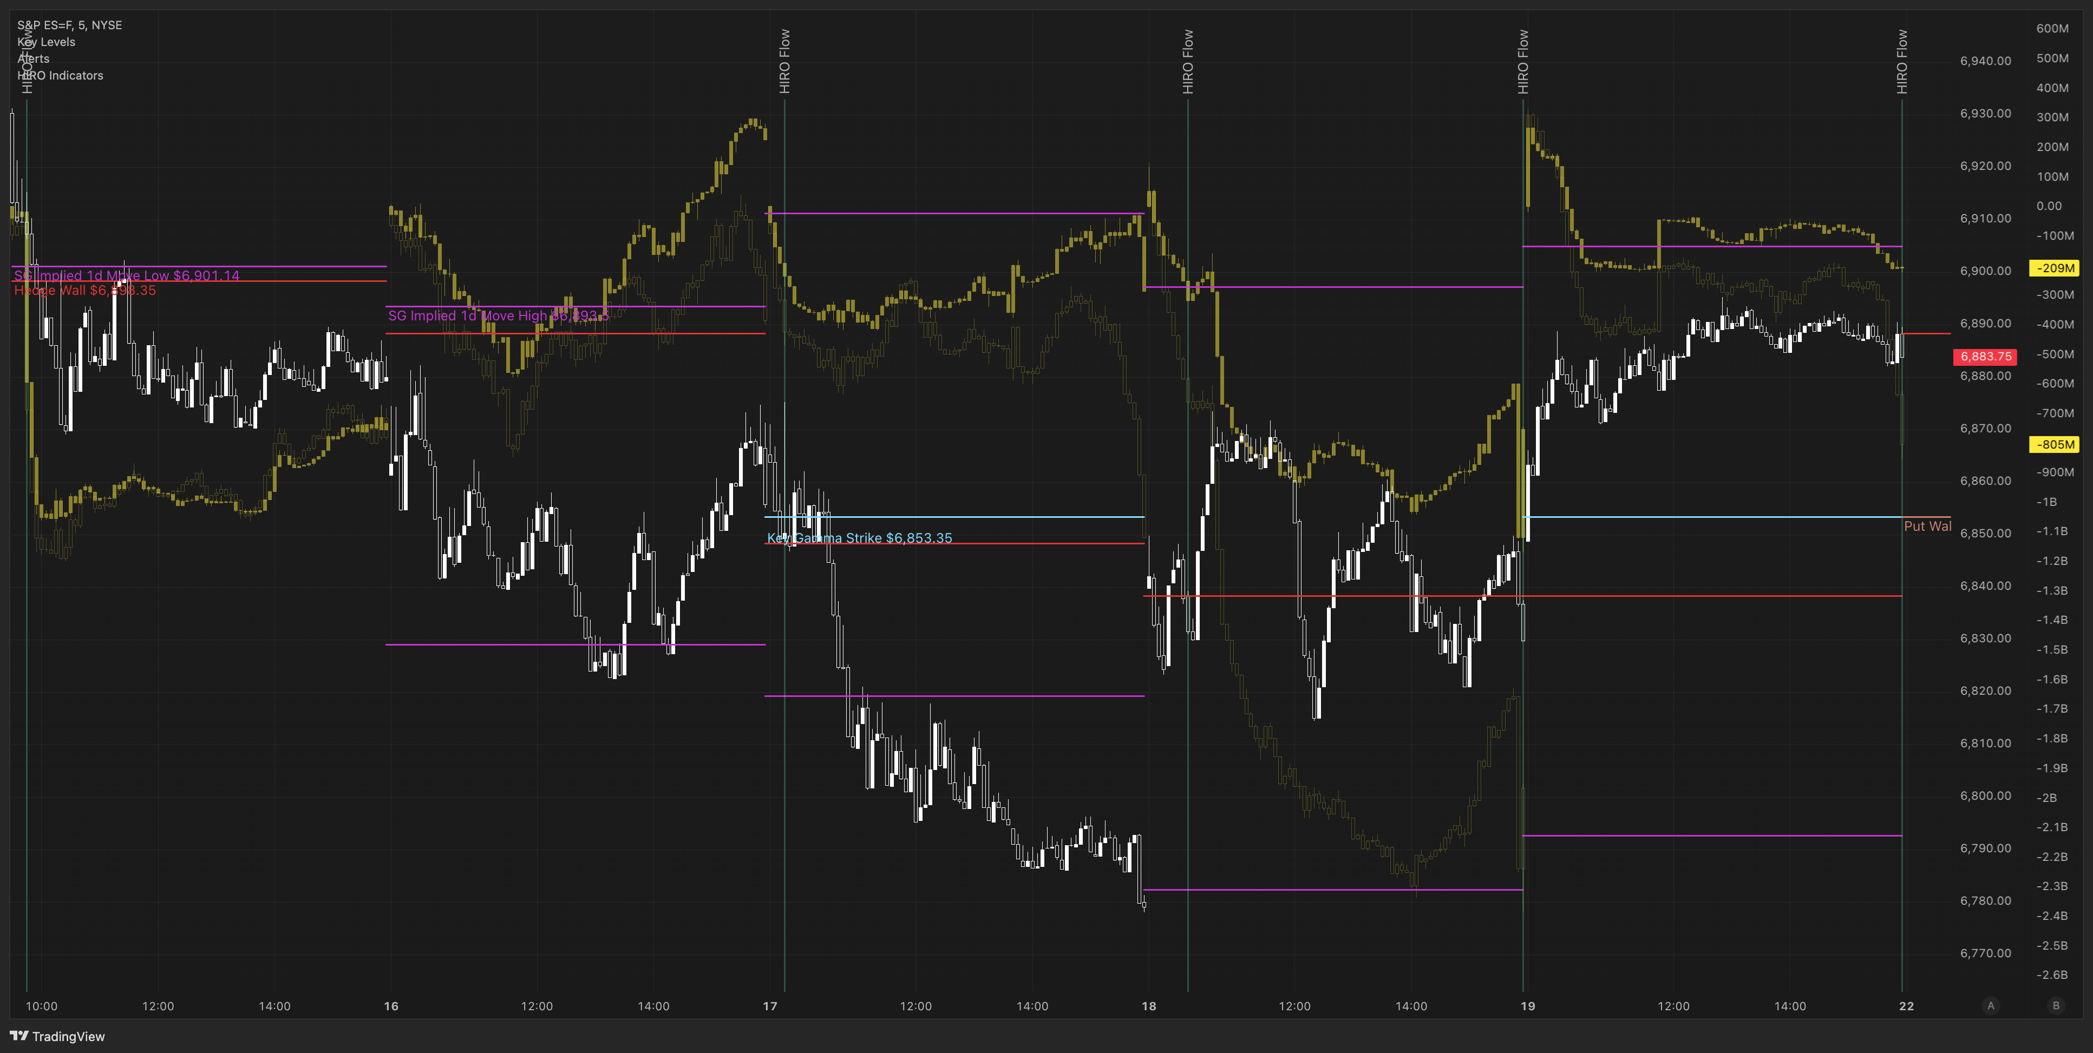Click the HIRO Flow marker near day 22

point(1902,62)
